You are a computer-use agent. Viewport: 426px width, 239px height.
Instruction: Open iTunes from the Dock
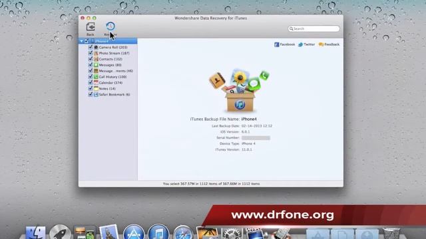click(158, 232)
